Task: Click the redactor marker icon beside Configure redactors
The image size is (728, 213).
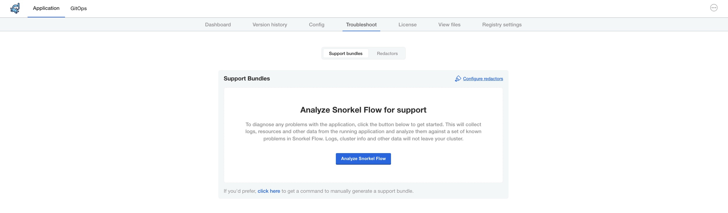Action: pos(458,79)
